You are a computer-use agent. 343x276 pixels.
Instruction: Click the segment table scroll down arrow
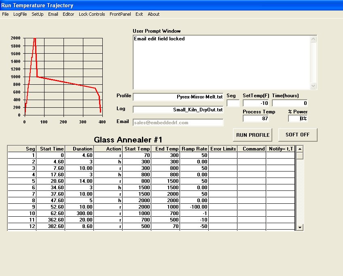(300, 227)
